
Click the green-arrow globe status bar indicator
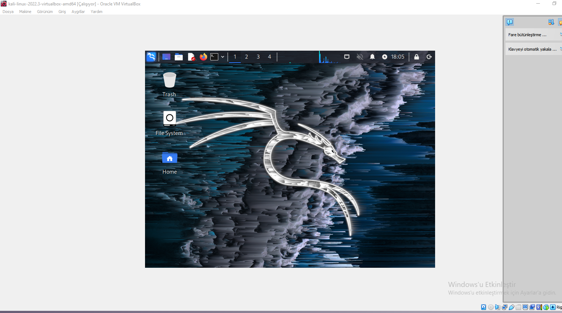(x=546, y=307)
